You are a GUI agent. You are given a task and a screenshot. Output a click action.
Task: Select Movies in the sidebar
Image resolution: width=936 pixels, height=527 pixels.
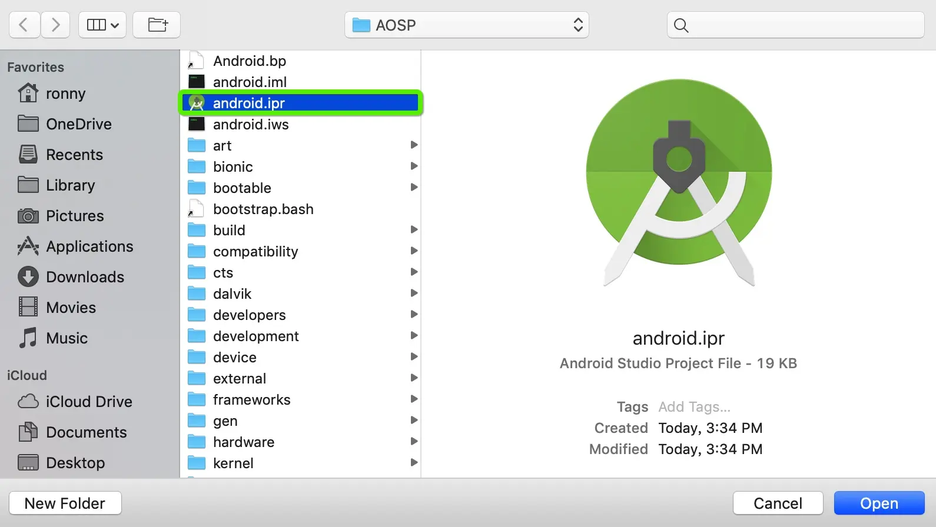(57, 308)
